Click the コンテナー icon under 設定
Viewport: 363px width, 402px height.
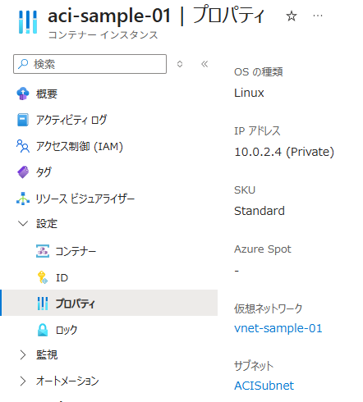tap(43, 251)
